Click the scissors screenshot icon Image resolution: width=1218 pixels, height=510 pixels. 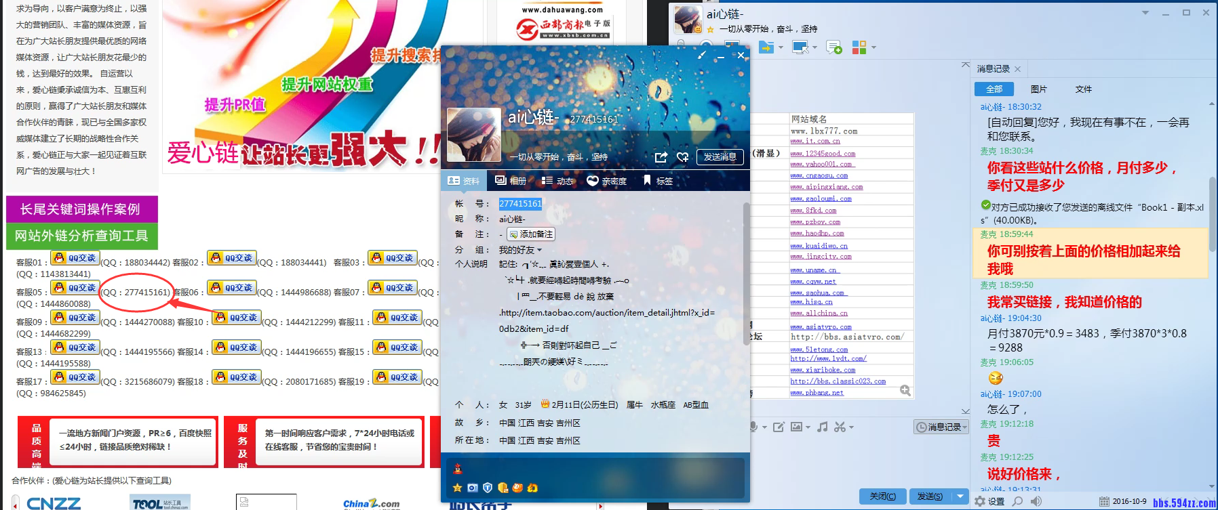click(x=840, y=427)
